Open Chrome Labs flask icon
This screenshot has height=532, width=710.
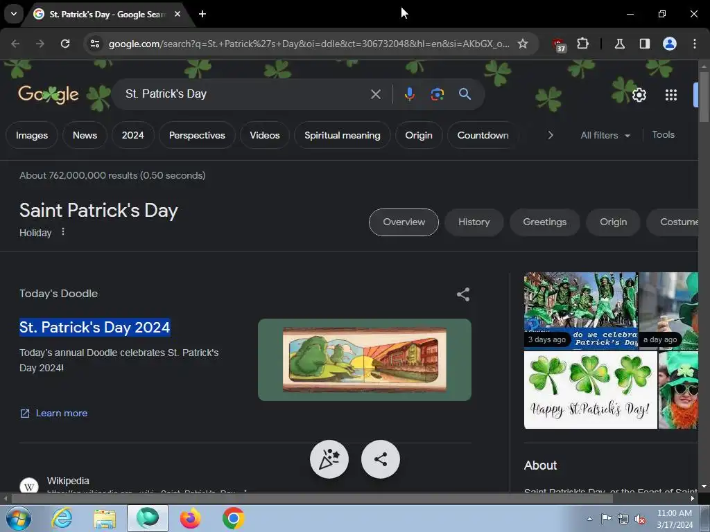pyautogui.click(x=619, y=44)
